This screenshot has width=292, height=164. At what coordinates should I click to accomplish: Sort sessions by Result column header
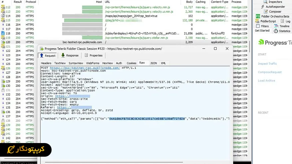pos(18,2)
